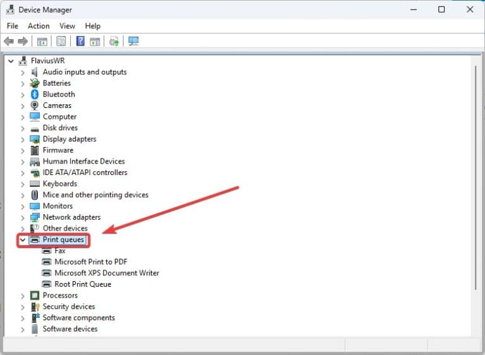The image size is (485, 355).
Task: Click the Computer monitor icon
Action: point(35,117)
